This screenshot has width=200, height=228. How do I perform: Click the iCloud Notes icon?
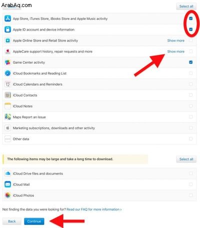pyautogui.click(x=7, y=106)
